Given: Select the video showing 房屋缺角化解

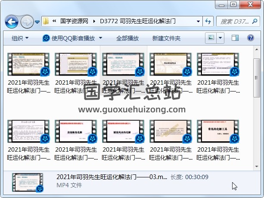Looking at the screenshot, I should click(76, 140).
